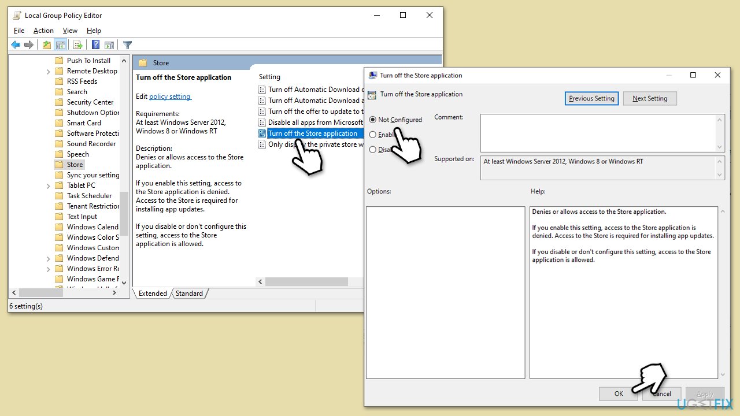Image resolution: width=740 pixels, height=416 pixels.
Task: Go up one level with the folder icon
Action: coord(47,45)
